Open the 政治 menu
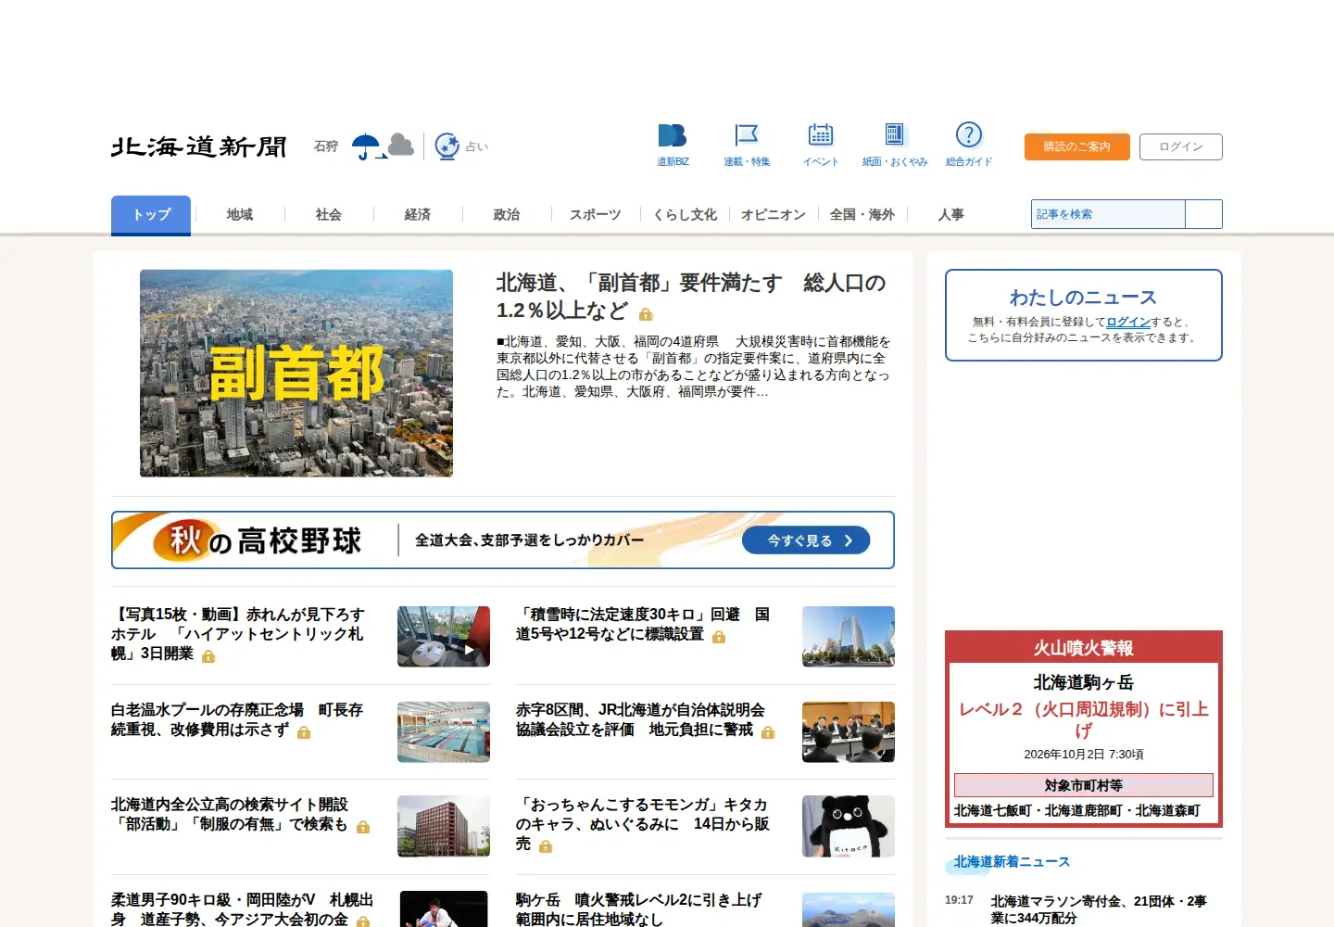The image size is (1334, 927). point(507,215)
